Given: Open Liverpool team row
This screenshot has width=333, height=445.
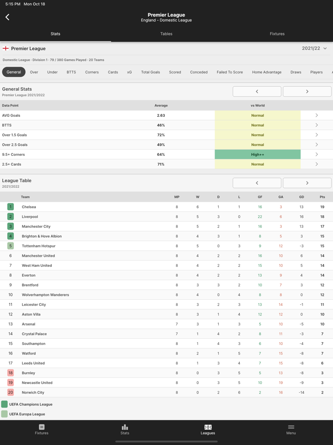Looking at the screenshot, I should pyautogui.click(x=166, y=216).
